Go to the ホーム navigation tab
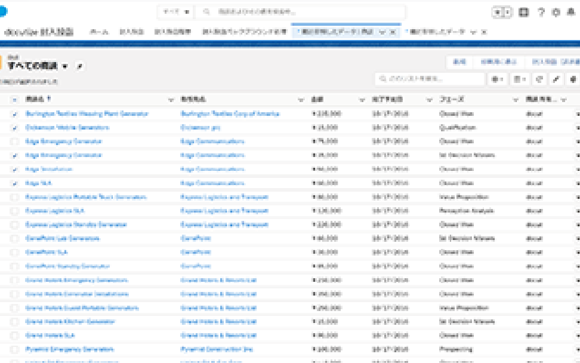Image resolution: width=580 pixels, height=363 pixels. (x=99, y=32)
